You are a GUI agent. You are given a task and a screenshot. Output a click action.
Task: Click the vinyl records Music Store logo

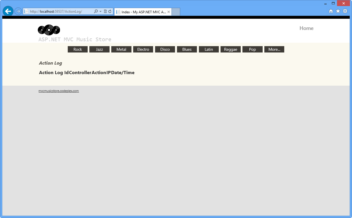[x=48, y=30]
